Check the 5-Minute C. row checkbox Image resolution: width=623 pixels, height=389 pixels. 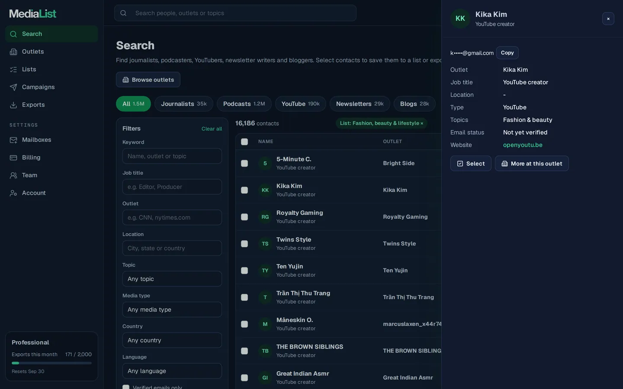click(244, 163)
